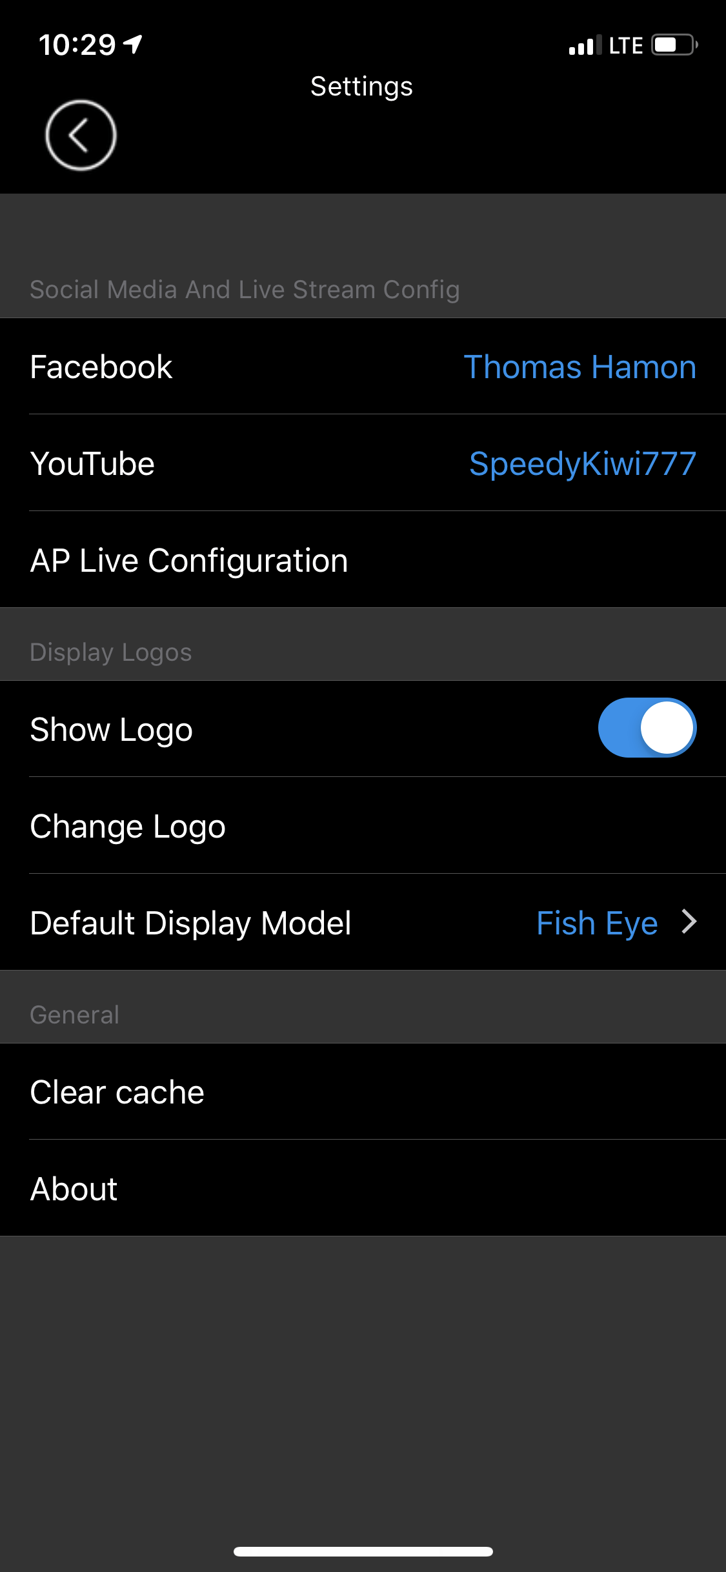The width and height of the screenshot is (726, 1572).
Task: Tap the cellular signal bars icon
Action: (585, 46)
